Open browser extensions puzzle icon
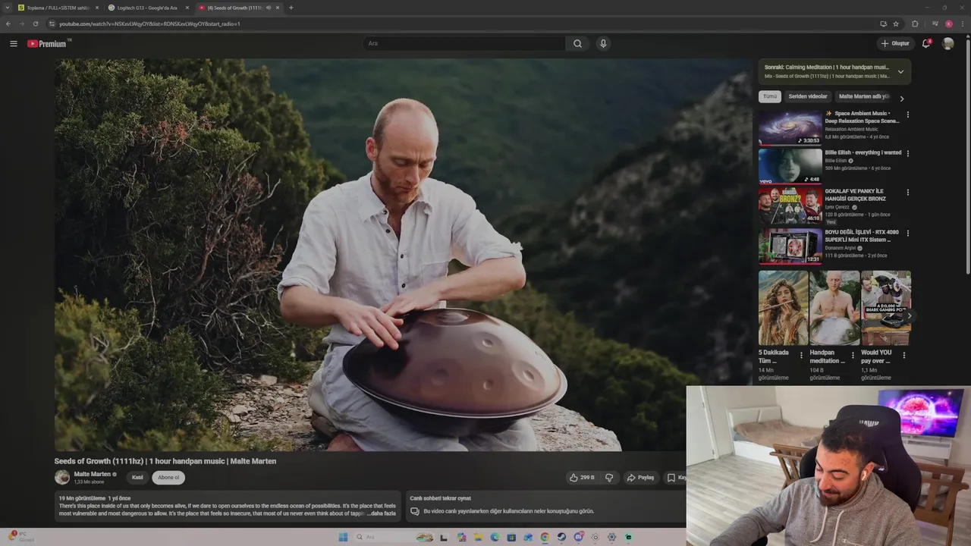The height and width of the screenshot is (546, 971). [x=915, y=24]
